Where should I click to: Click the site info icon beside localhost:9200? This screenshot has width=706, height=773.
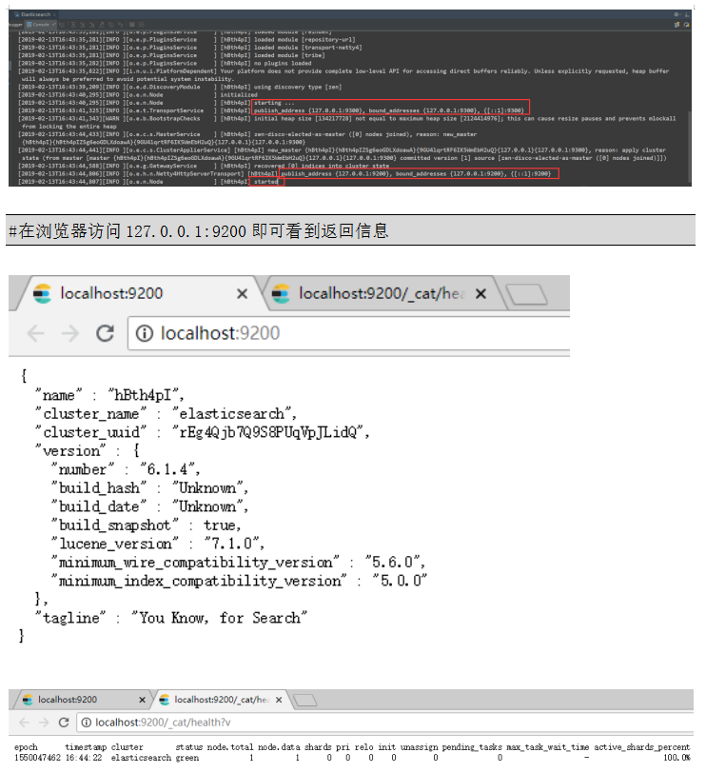point(145,334)
